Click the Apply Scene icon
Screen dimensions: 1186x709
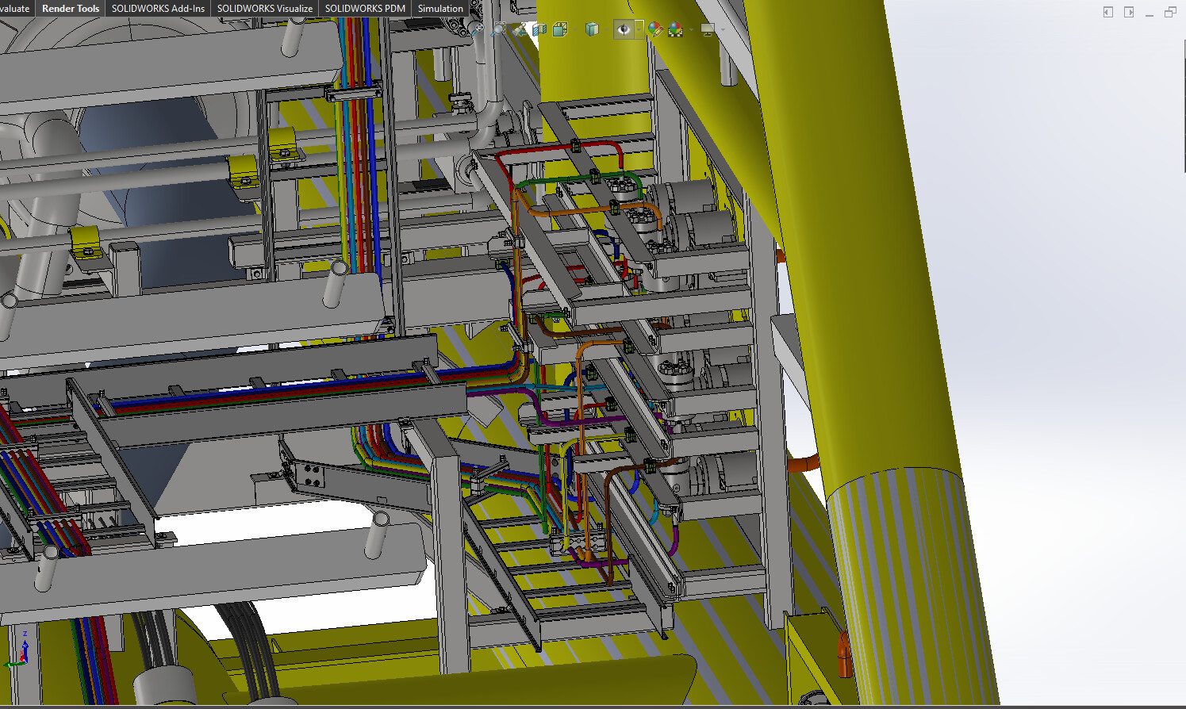pos(675,29)
